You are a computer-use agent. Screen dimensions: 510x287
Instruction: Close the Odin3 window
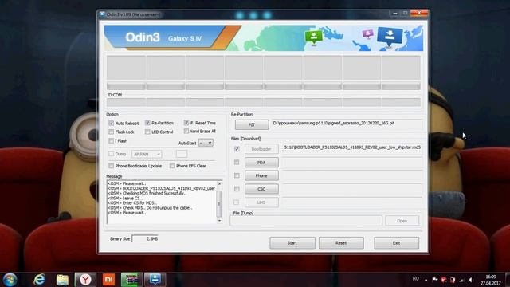419,13
